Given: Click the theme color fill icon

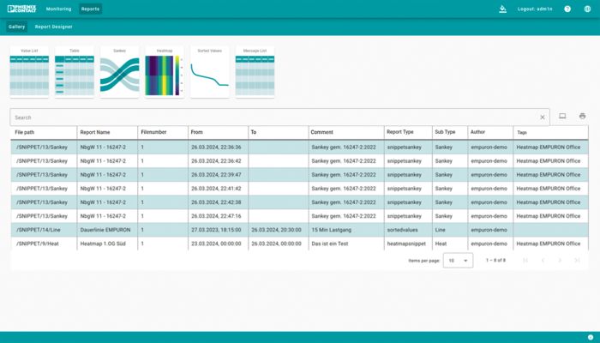Looking at the screenshot, I should click(x=503, y=9).
